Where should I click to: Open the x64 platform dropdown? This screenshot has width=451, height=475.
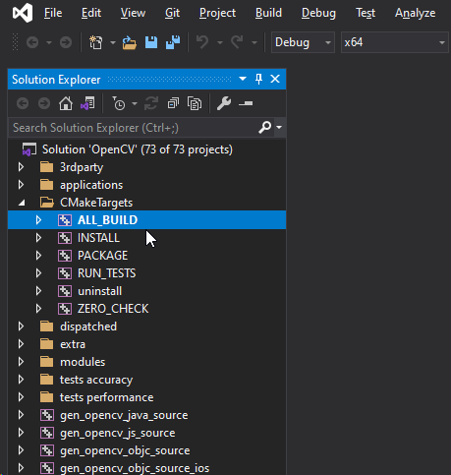point(395,42)
